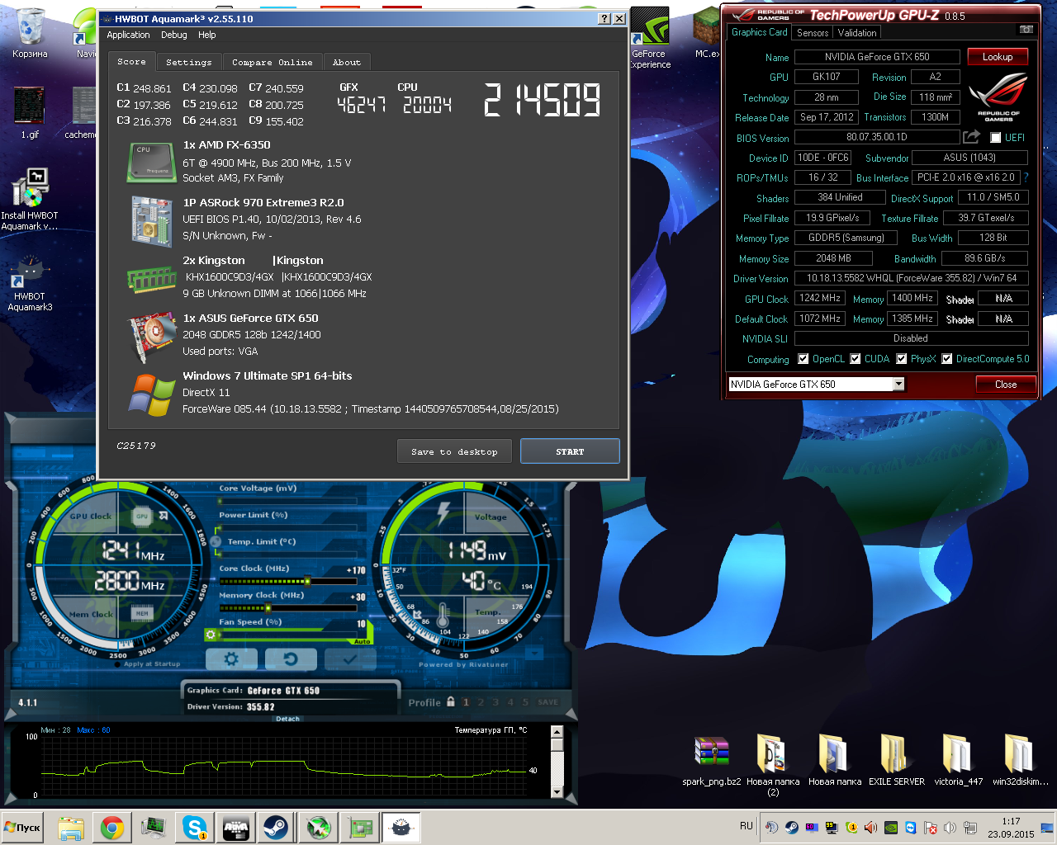
Task: Open the EXILE SERVER folder
Action: point(896,761)
